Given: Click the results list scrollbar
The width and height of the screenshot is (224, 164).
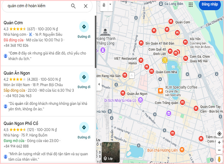Looking at the screenshot, I should click(96, 42).
